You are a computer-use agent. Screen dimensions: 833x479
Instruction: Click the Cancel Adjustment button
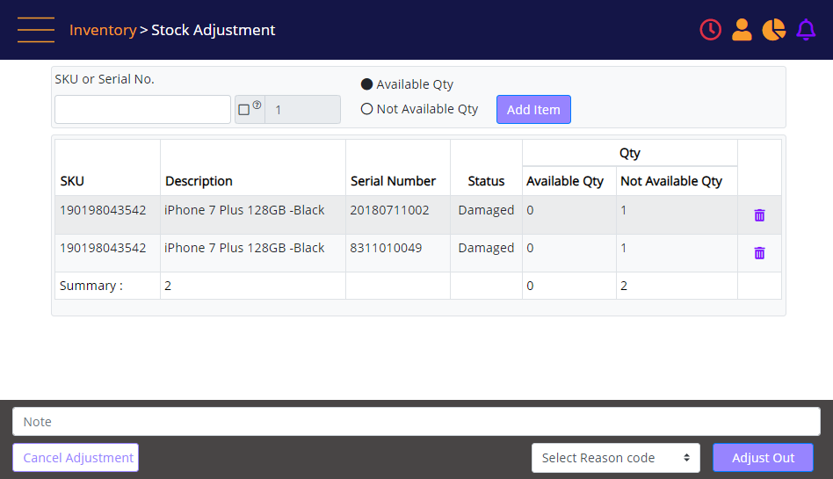point(76,458)
